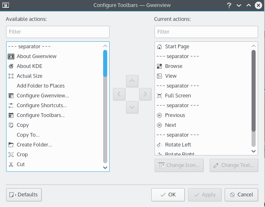Focus the available actions Filter field
Viewport: 265px width, 207px height.
click(58, 32)
